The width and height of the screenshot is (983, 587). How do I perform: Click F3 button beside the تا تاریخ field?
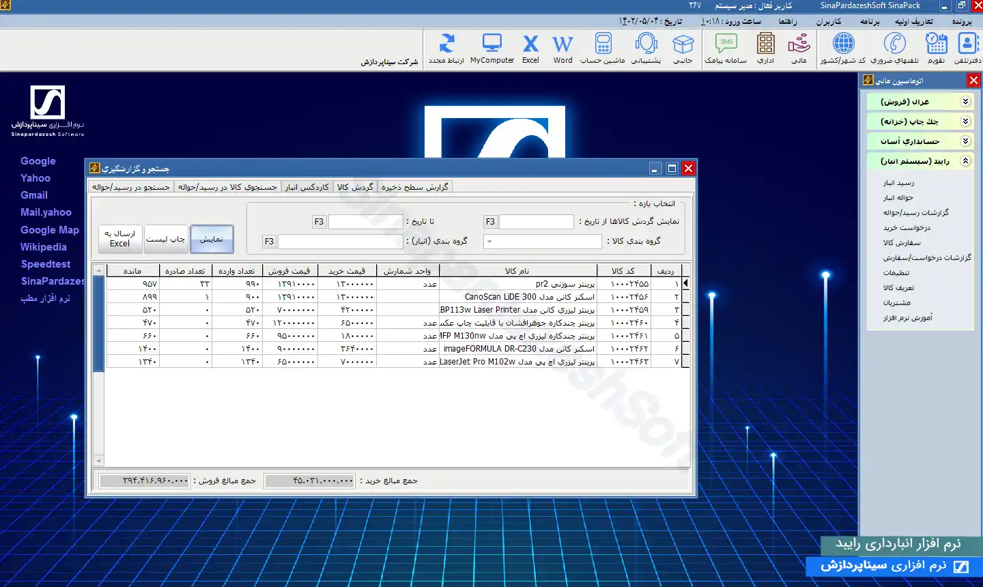tap(319, 222)
